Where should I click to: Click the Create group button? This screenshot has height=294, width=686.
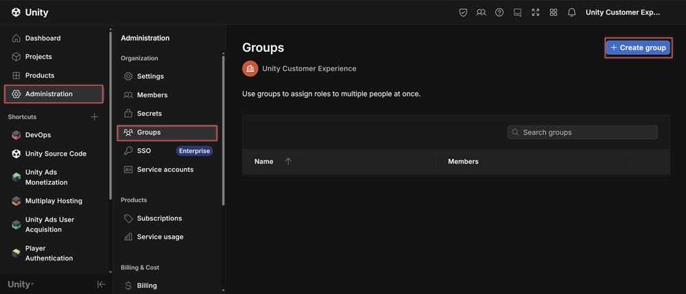point(638,48)
